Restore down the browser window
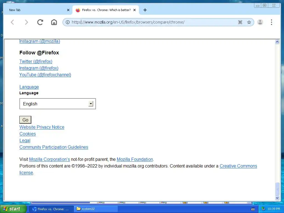 265,6
